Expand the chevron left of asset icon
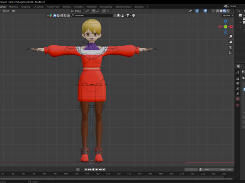Screen dimensions: 245x183 (x=47, y=15)
